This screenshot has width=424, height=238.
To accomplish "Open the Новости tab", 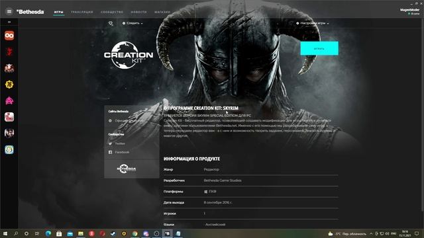I will 138,12.
